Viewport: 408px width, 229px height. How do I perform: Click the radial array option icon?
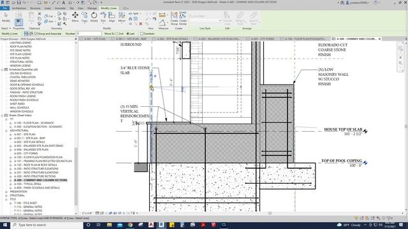tap(31, 34)
